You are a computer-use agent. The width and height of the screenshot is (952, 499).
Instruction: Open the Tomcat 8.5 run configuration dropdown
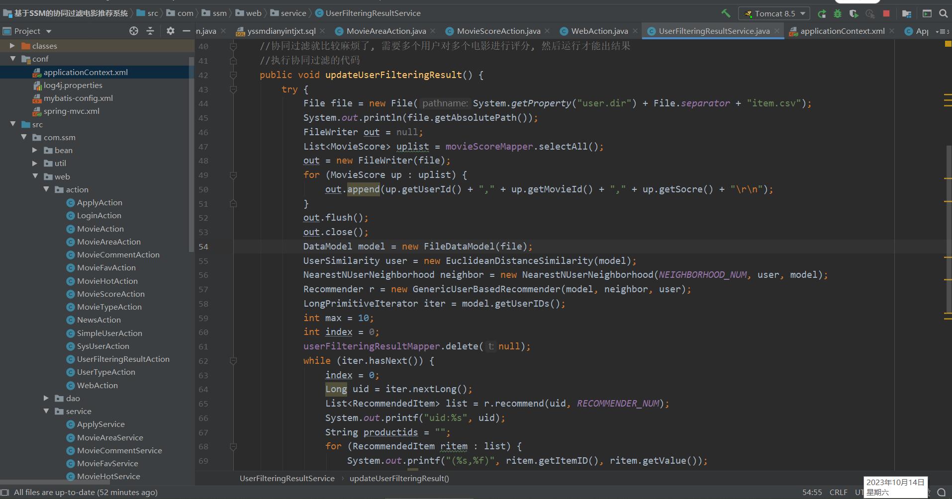click(x=774, y=14)
